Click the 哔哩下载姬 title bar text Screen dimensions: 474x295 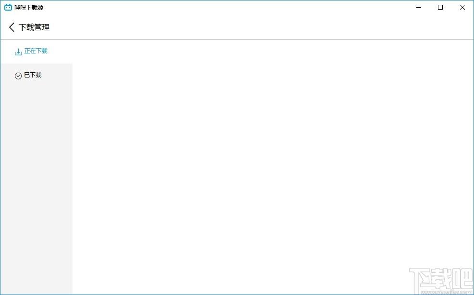coord(29,8)
